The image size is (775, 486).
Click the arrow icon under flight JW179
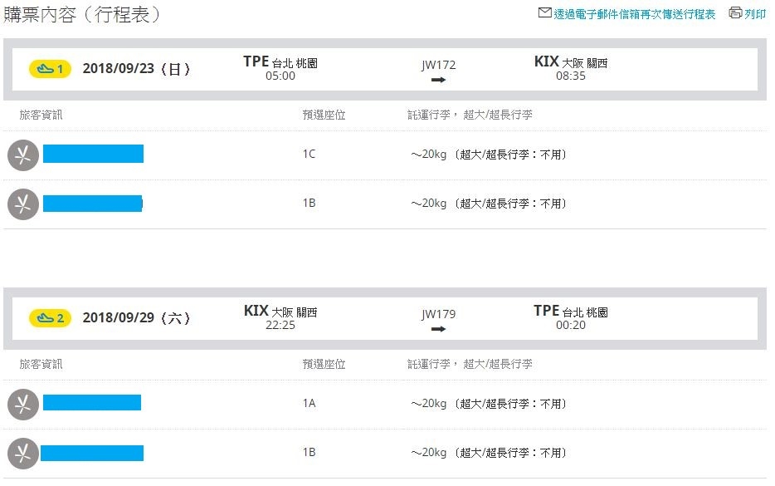438,329
